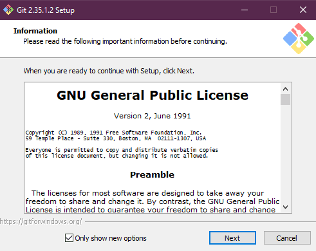The image size is (316, 251).
Task: Click the empty scrollbar track below the thumb
Action: (285, 153)
